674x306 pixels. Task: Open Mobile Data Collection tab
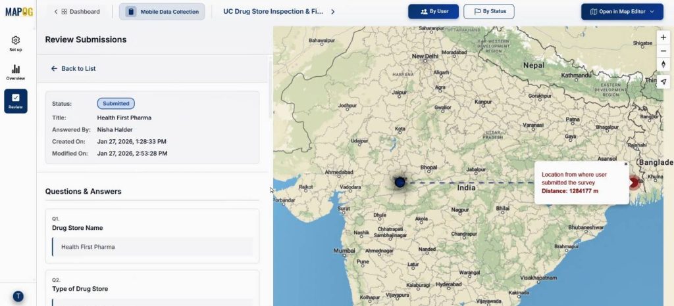(162, 12)
